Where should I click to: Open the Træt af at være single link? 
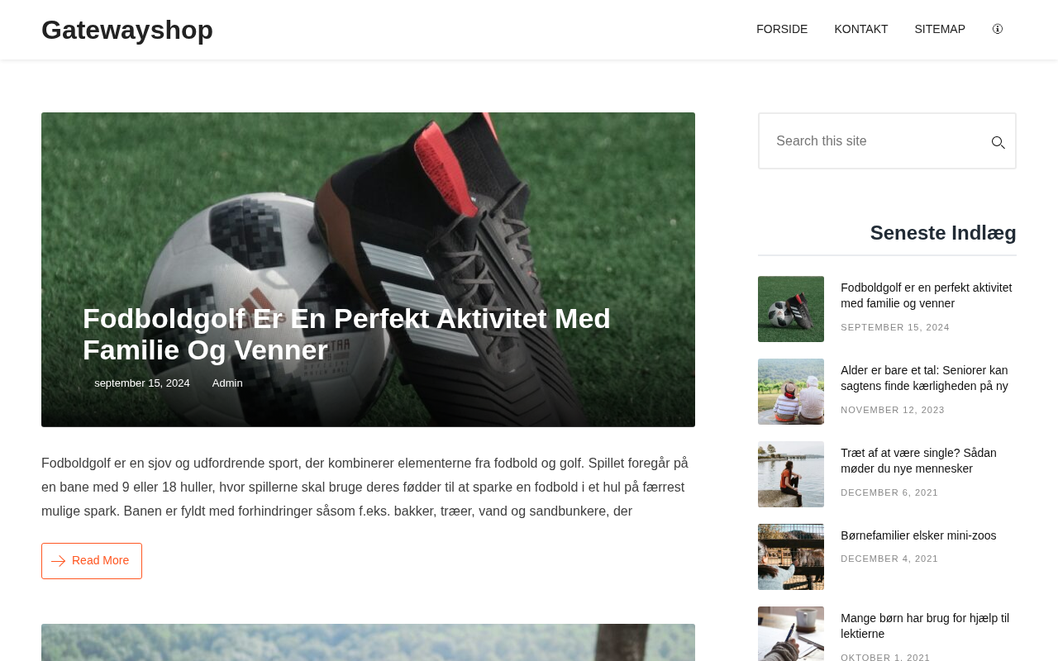(918, 460)
